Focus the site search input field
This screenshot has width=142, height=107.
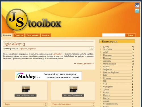pos(114,35)
